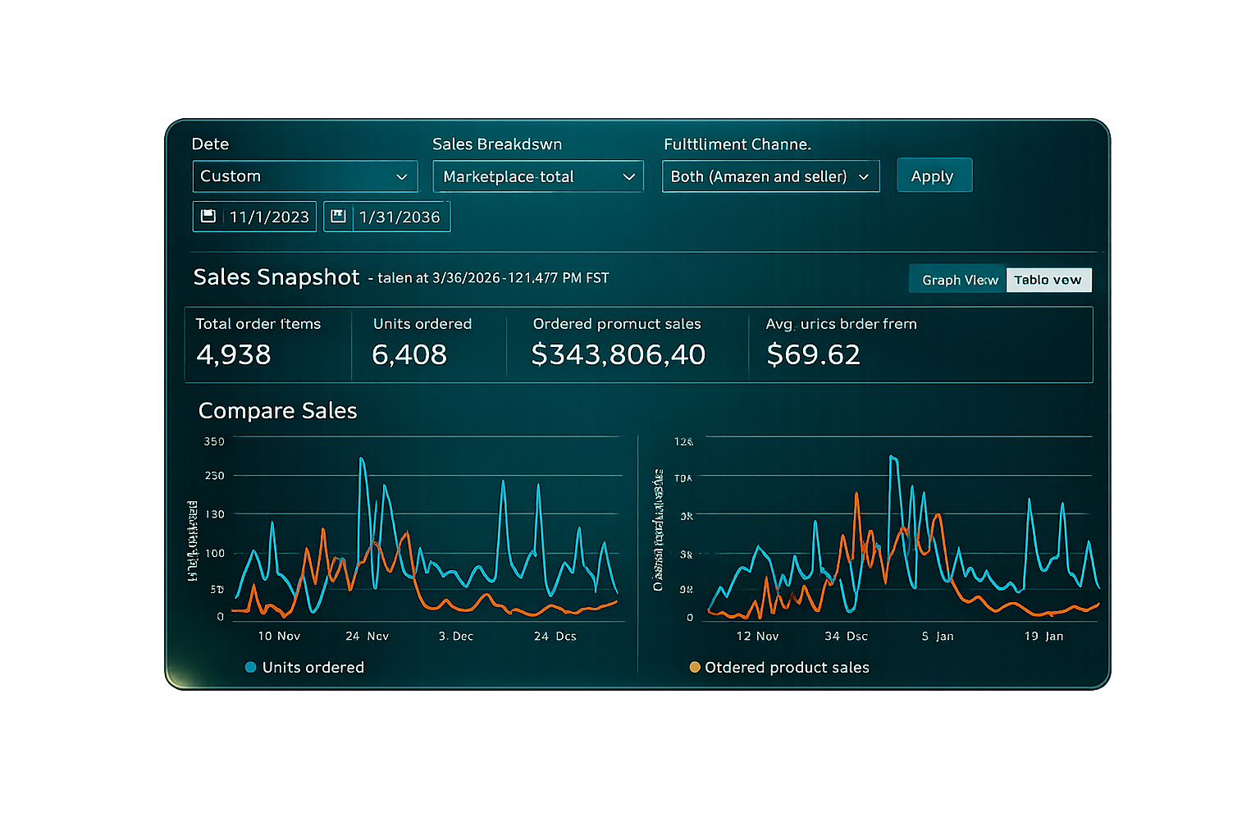Click the Ordered product sales amount
This screenshot has height=840, width=1260.
[618, 354]
